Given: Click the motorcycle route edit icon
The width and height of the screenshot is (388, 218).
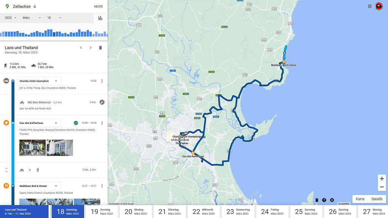Looking at the screenshot, I should (102, 102).
